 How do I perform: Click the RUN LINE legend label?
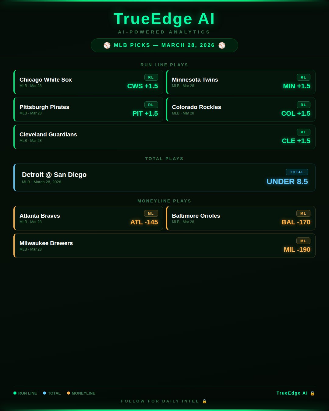(x=27, y=393)
